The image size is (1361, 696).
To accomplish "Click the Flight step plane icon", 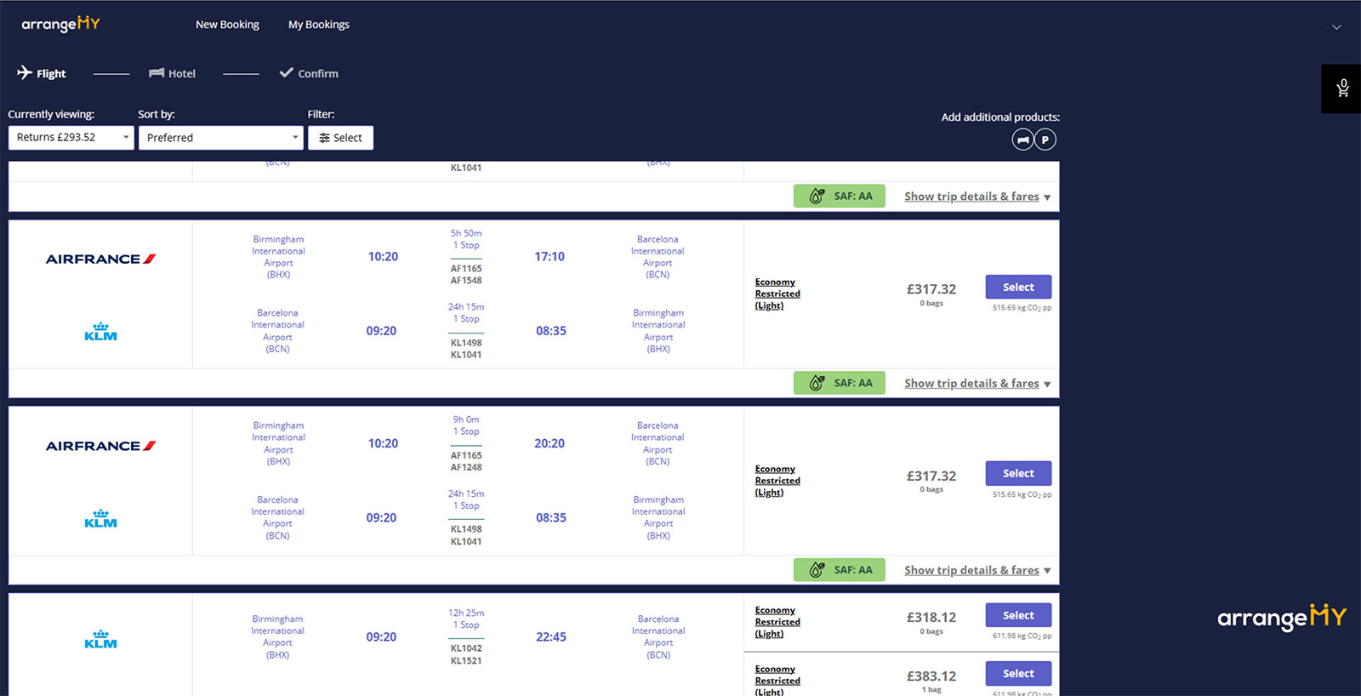I will coord(25,72).
